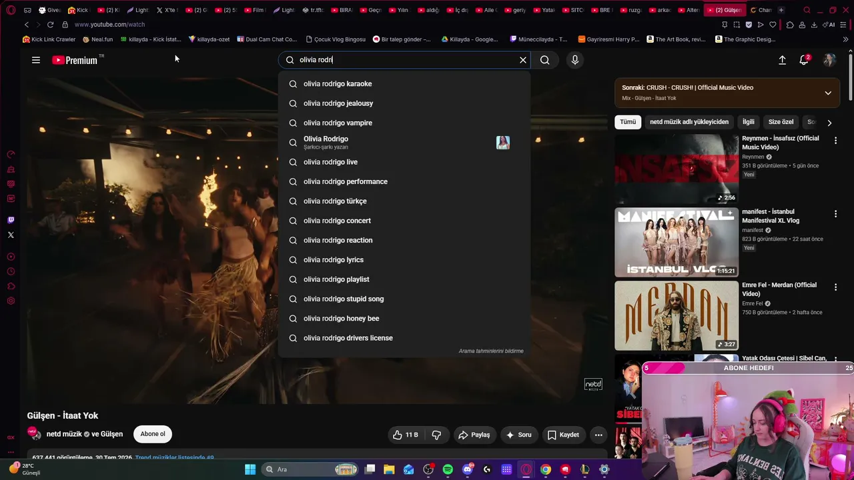This screenshot has height=480, width=854.
Task: Open X (Twitter) in the Opera sidebar
Action: (x=11, y=235)
